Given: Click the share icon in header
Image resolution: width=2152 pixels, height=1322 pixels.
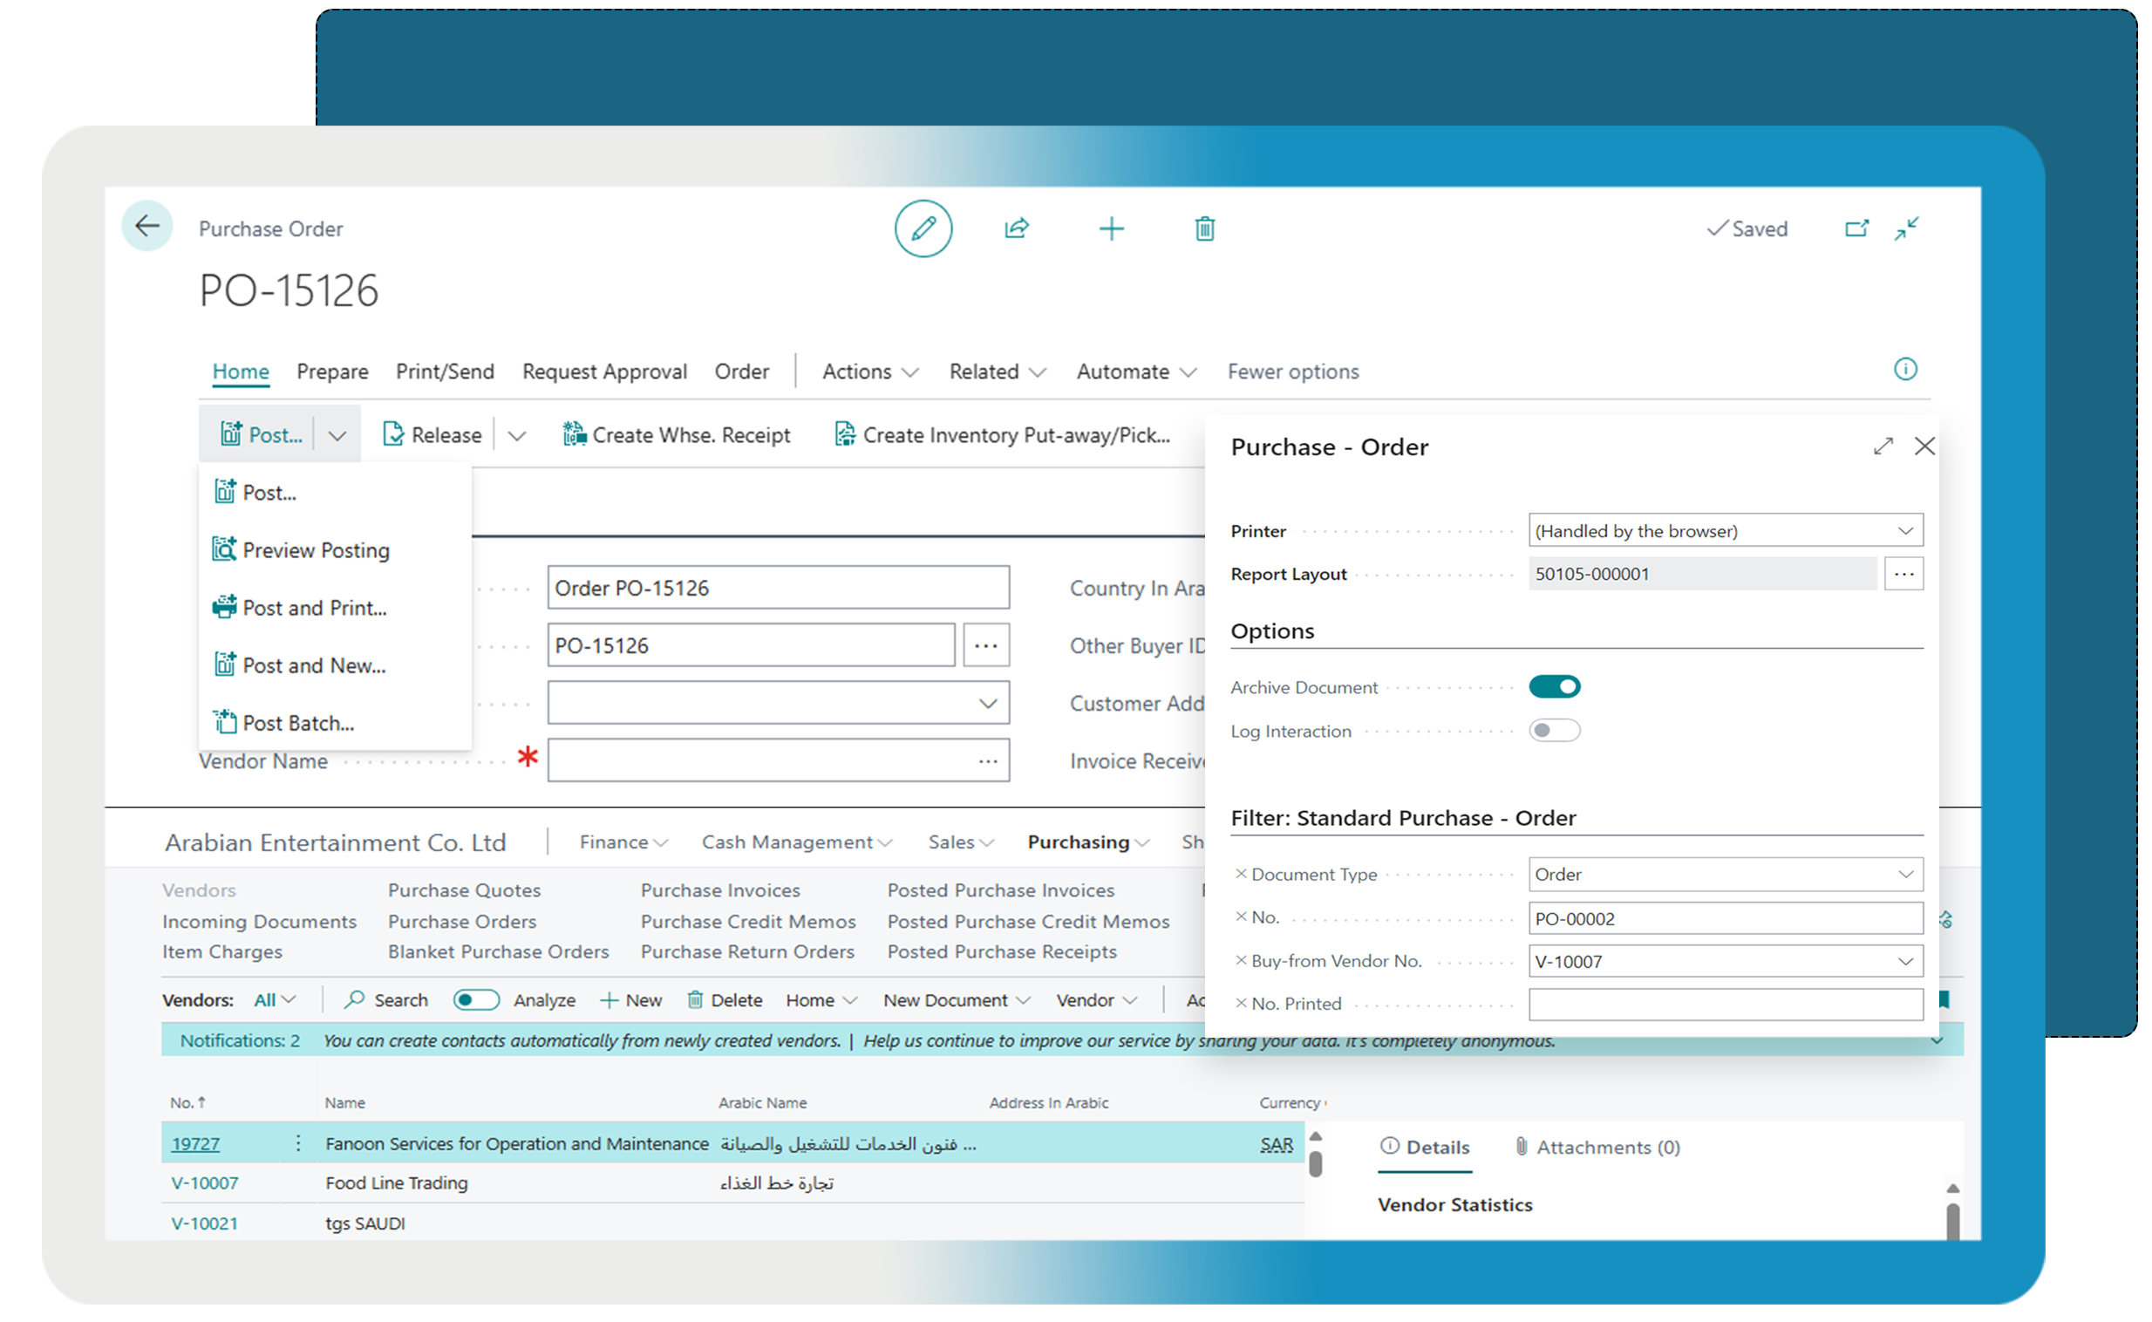Looking at the screenshot, I should 1016,229.
